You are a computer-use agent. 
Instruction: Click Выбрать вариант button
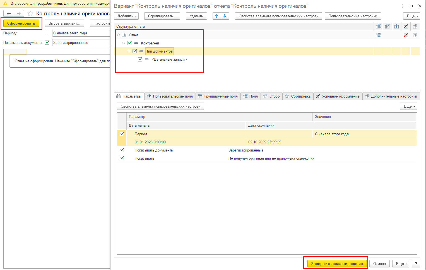64,23
